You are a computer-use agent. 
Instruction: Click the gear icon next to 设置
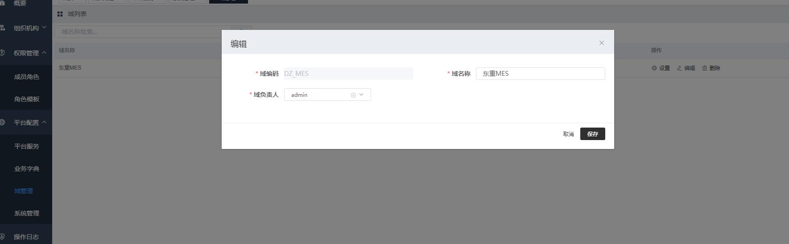(654, 68)
